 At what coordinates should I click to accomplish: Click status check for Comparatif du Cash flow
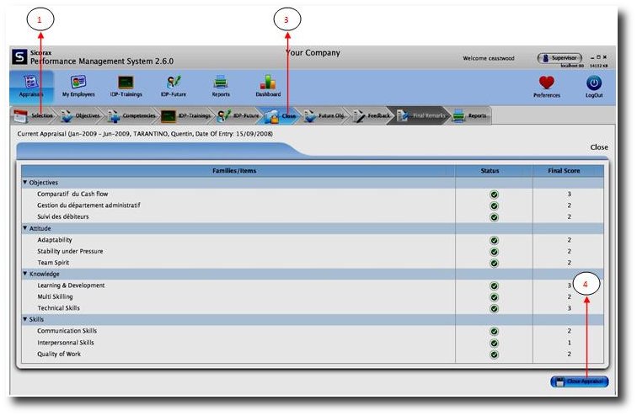[x=494, y=195]
